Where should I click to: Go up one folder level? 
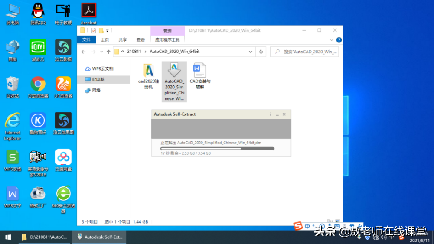(x=108, y=52)
